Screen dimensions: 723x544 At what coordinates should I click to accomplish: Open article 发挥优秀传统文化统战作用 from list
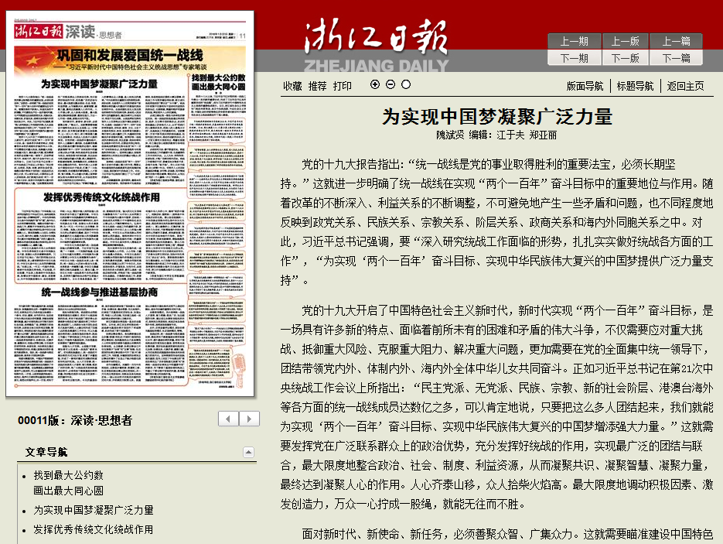[x=93, y=529]
